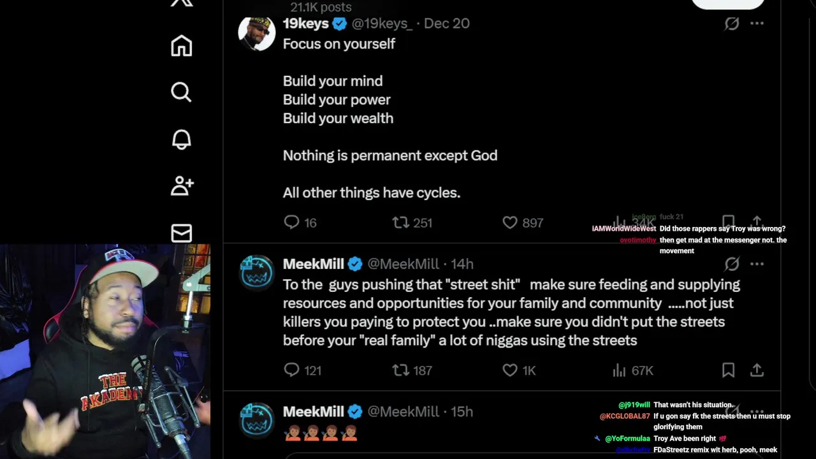This screenshot has height=459, width=816.
Task: Open the @MeekMill handle on 14h post
Action: point(403,264)
